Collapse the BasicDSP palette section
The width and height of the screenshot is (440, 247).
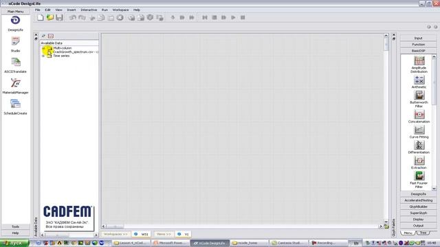(x=419, y=51)
